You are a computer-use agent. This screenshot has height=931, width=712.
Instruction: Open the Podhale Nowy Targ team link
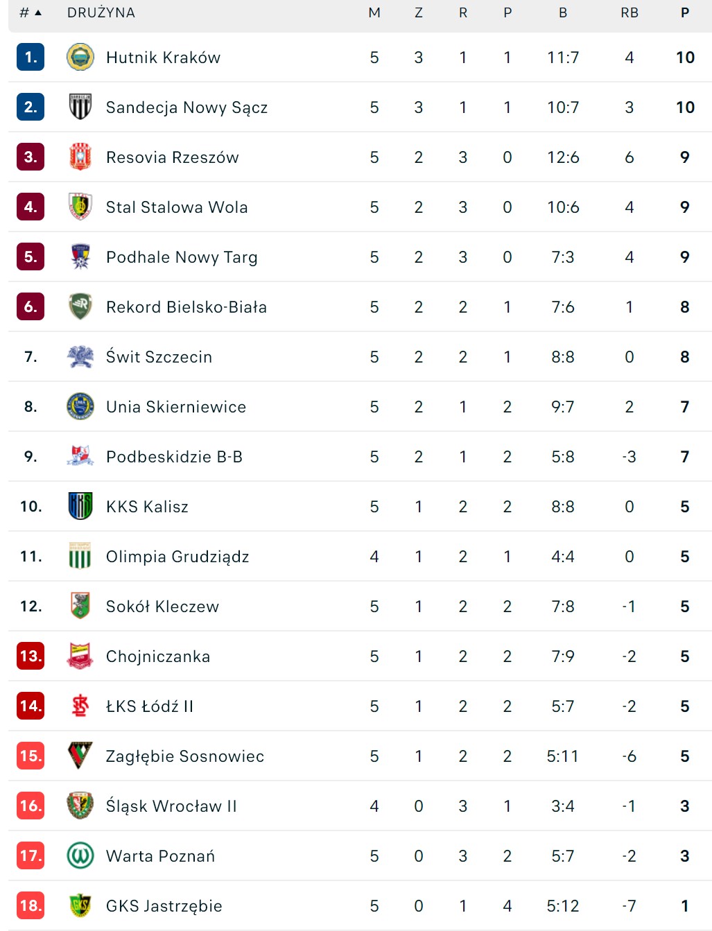coord(182,257)
